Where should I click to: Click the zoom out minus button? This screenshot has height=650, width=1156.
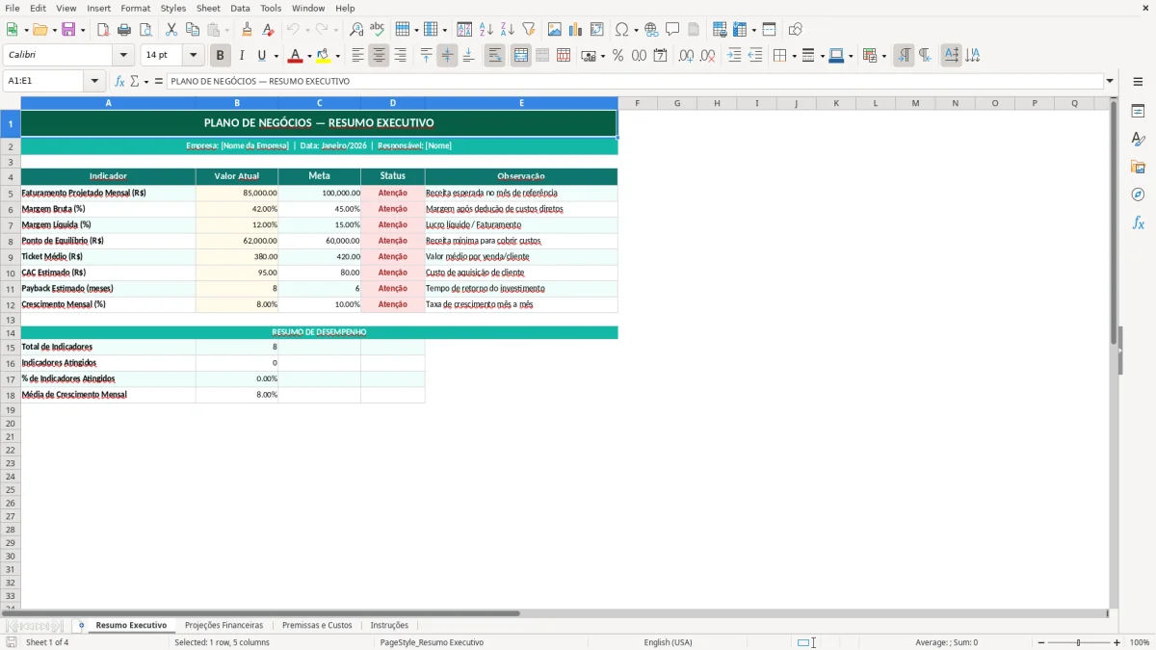[1039, 642]
